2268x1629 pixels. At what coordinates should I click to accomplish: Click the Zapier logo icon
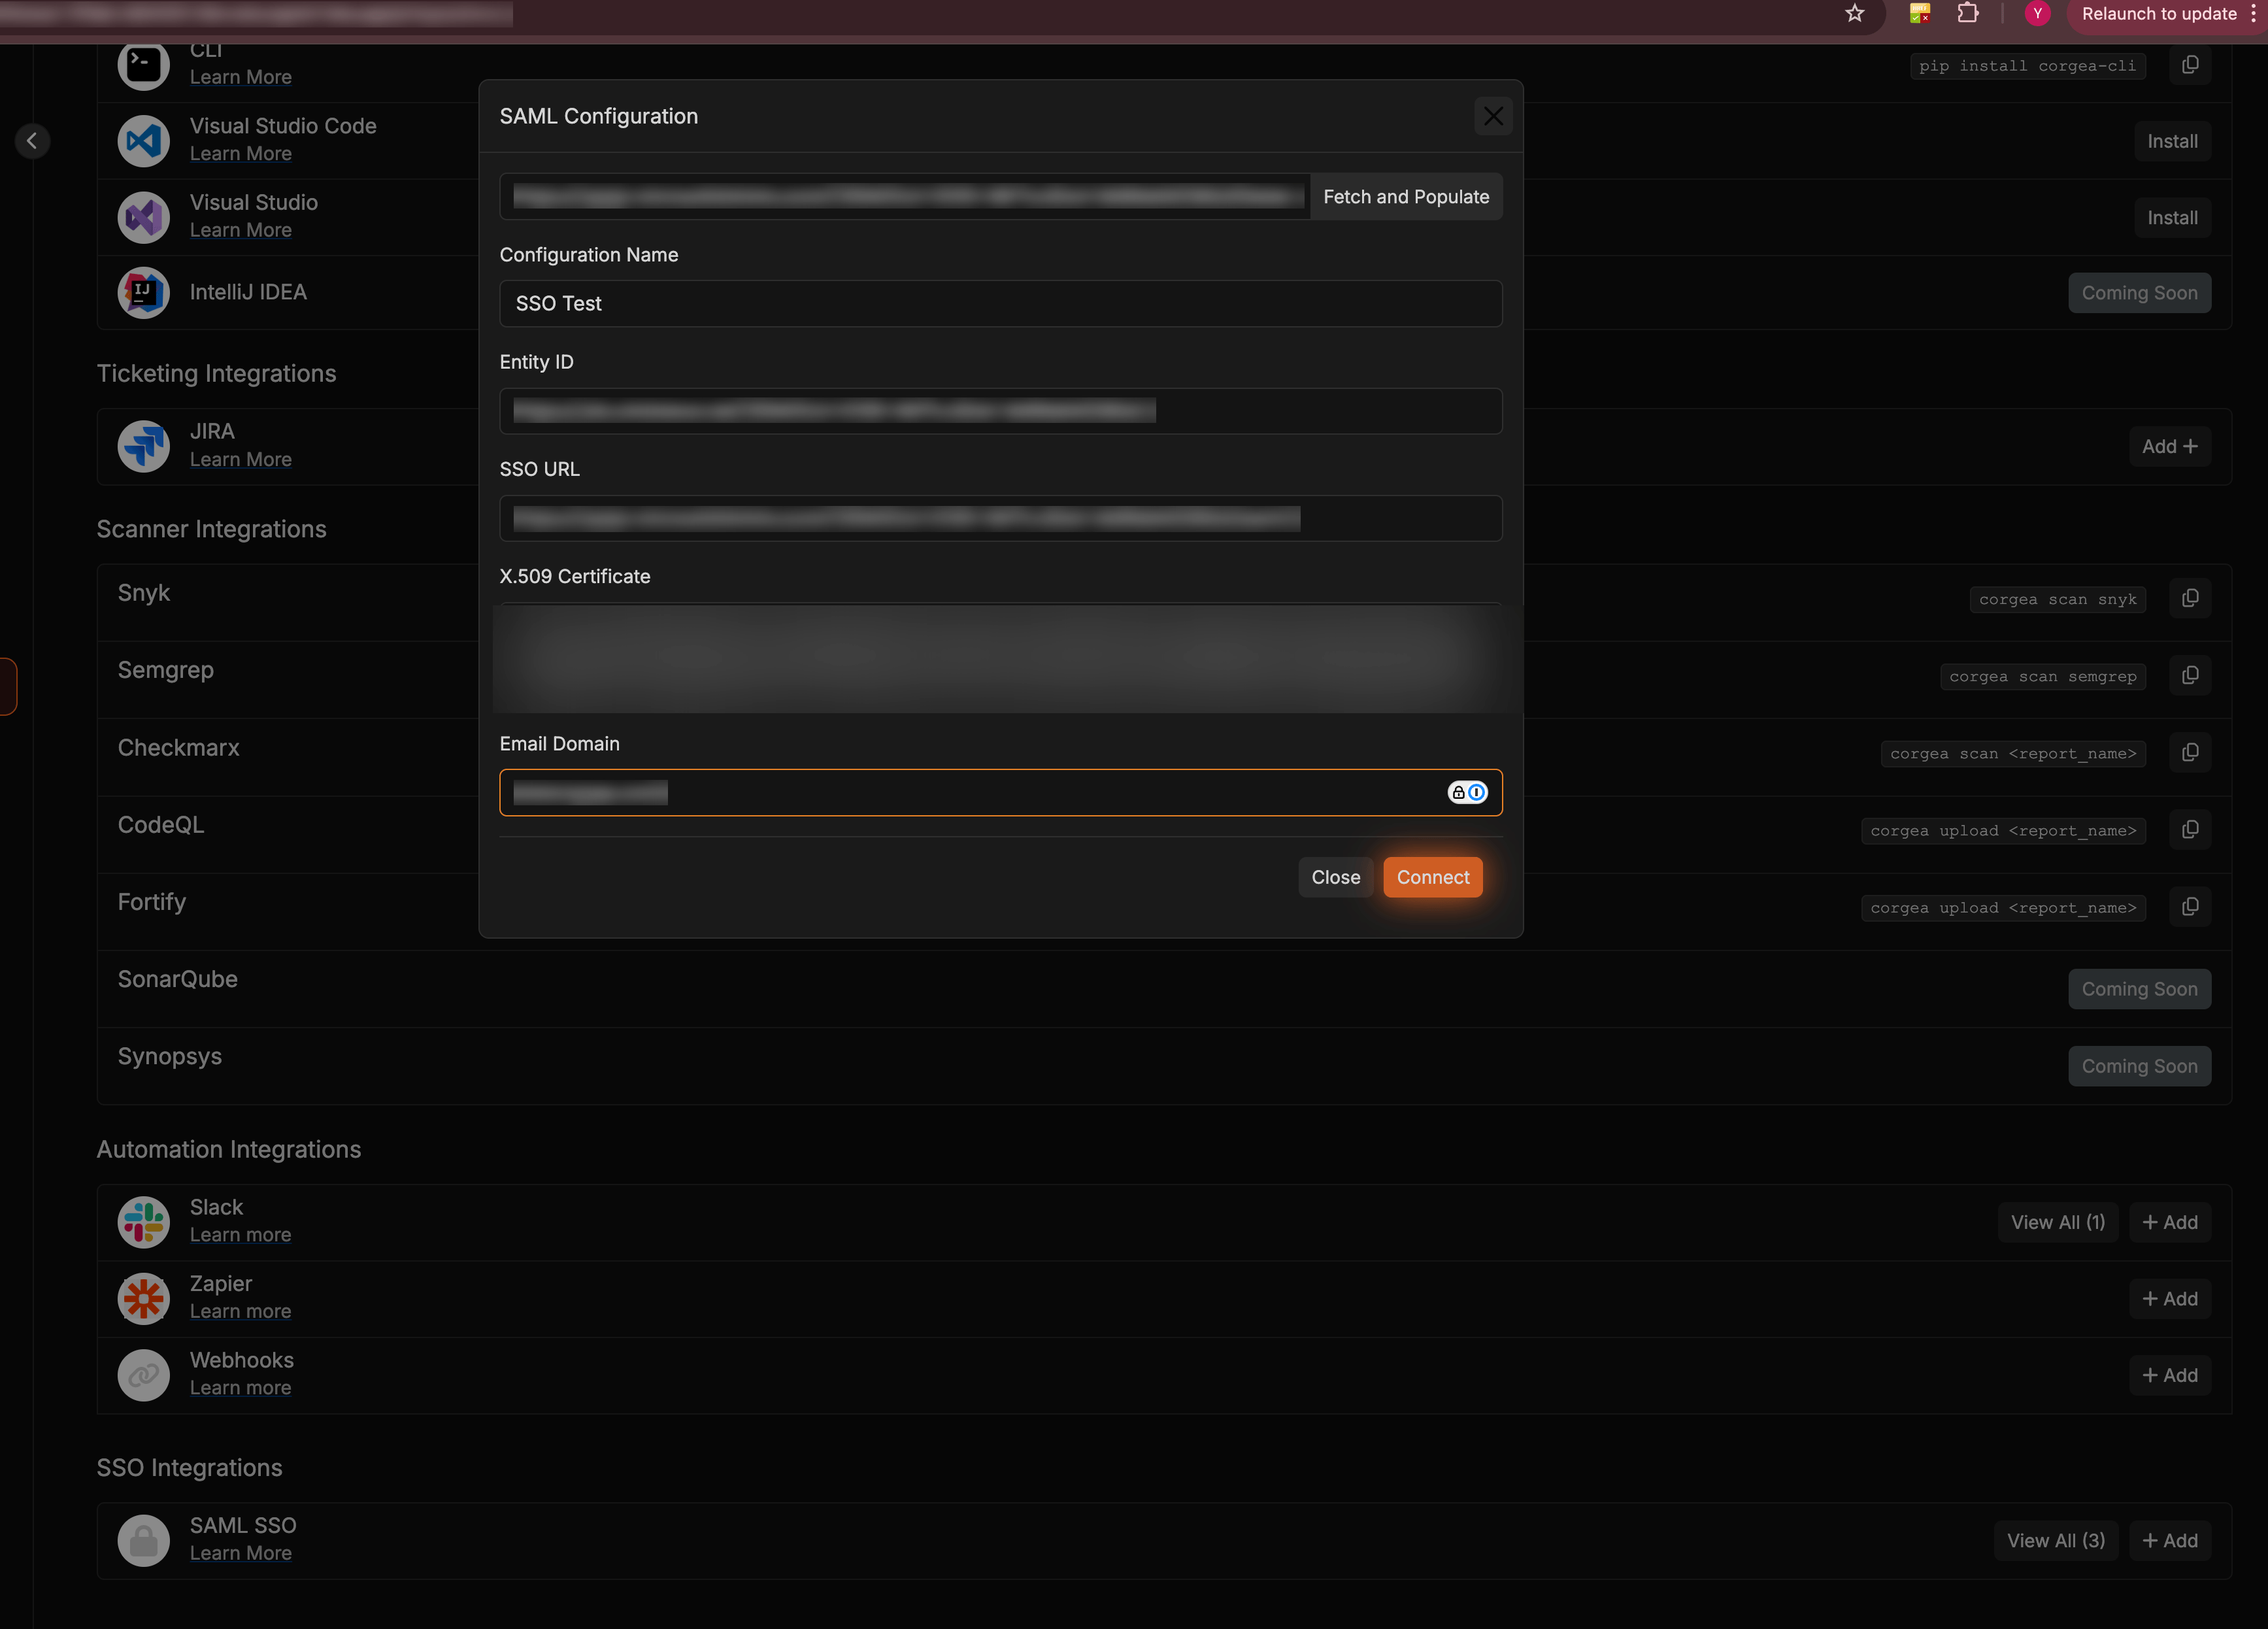click(x=144, y=1298)
